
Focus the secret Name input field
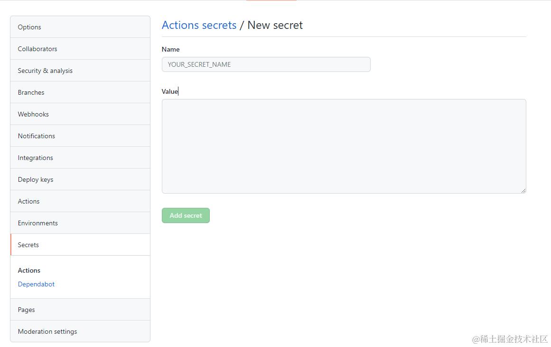pyautogui.click(x=266, y=64)
